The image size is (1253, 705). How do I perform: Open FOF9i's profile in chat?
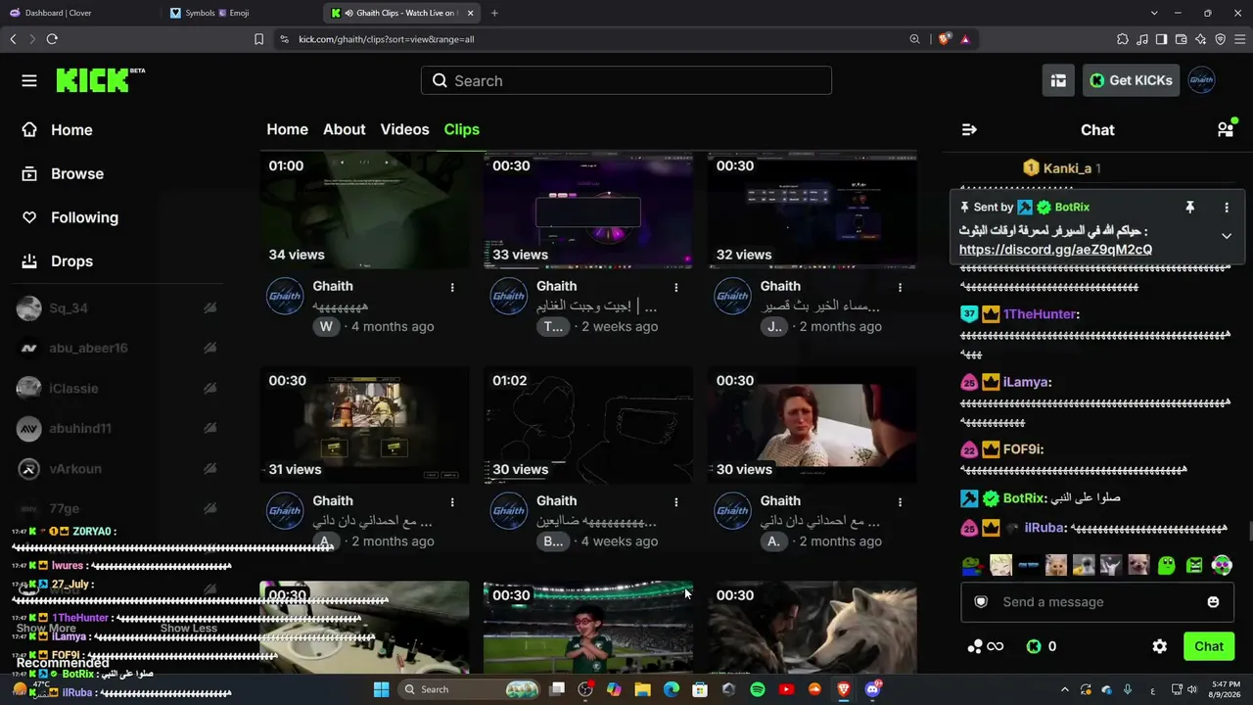pos(1022,449)
